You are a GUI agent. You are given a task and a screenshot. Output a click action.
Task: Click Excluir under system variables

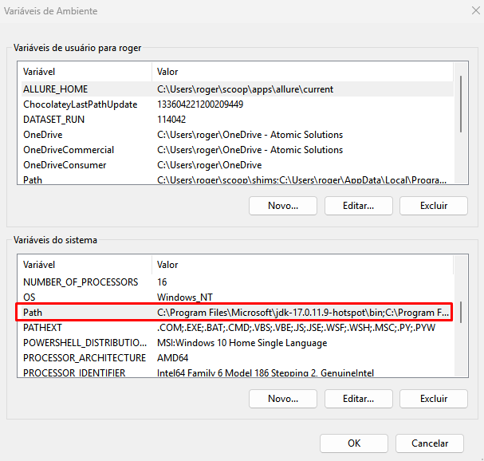pos(434,399)
